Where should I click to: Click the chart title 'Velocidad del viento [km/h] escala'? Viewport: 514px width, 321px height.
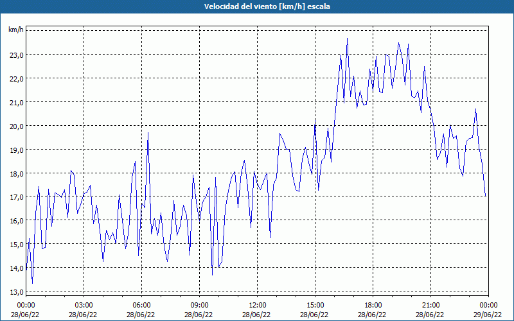pyautogui.click(x=267, y=6)
